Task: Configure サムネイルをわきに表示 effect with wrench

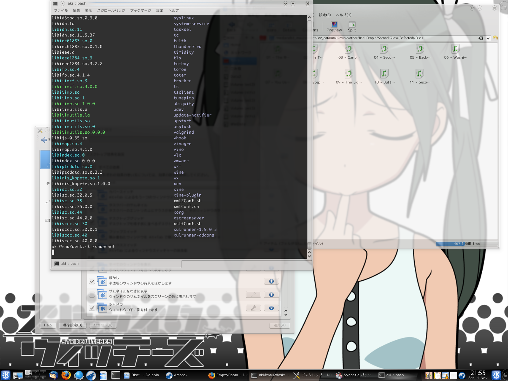Action: (x=253, y=295)
